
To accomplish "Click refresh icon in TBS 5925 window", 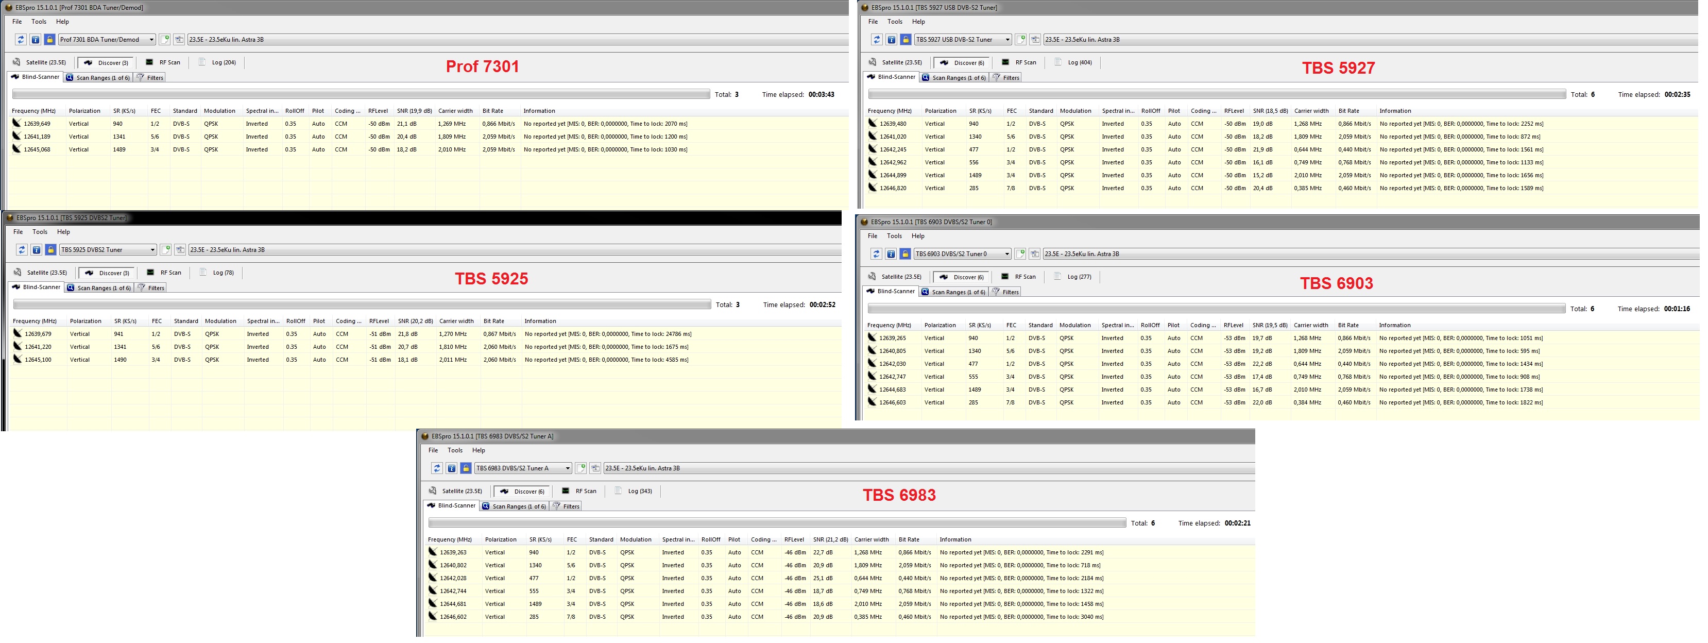I will (x=22, y=250).
